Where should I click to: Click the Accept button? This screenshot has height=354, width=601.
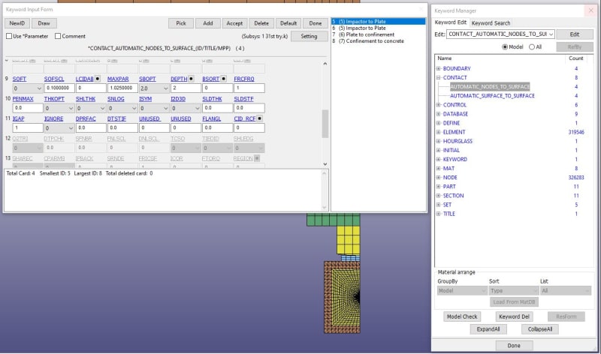tap(234, 23)
